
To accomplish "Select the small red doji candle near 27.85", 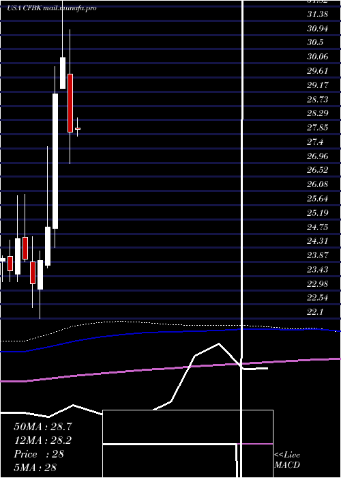I will 78,128.
